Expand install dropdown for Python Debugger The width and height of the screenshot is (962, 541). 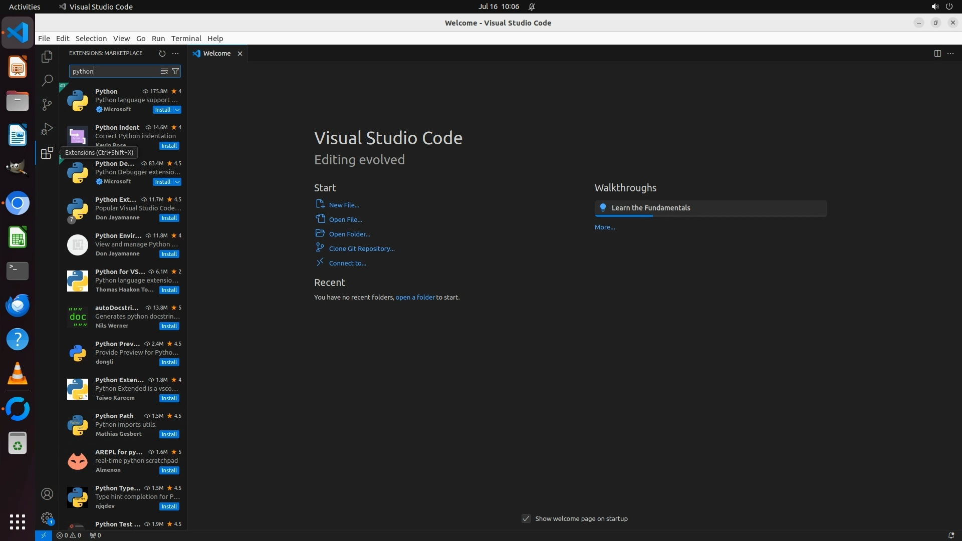pos(177,182)
